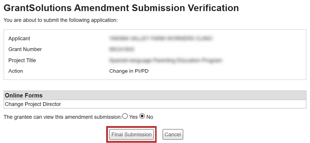Click the Final Submission button
This screenshot has height=143, width=310.
click(131, 135)
